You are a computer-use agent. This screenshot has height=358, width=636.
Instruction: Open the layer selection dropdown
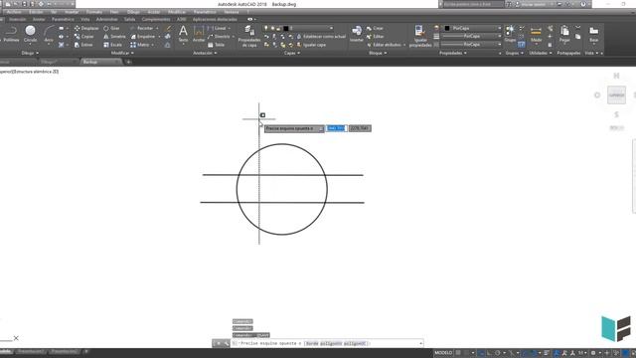coord(331,28)
